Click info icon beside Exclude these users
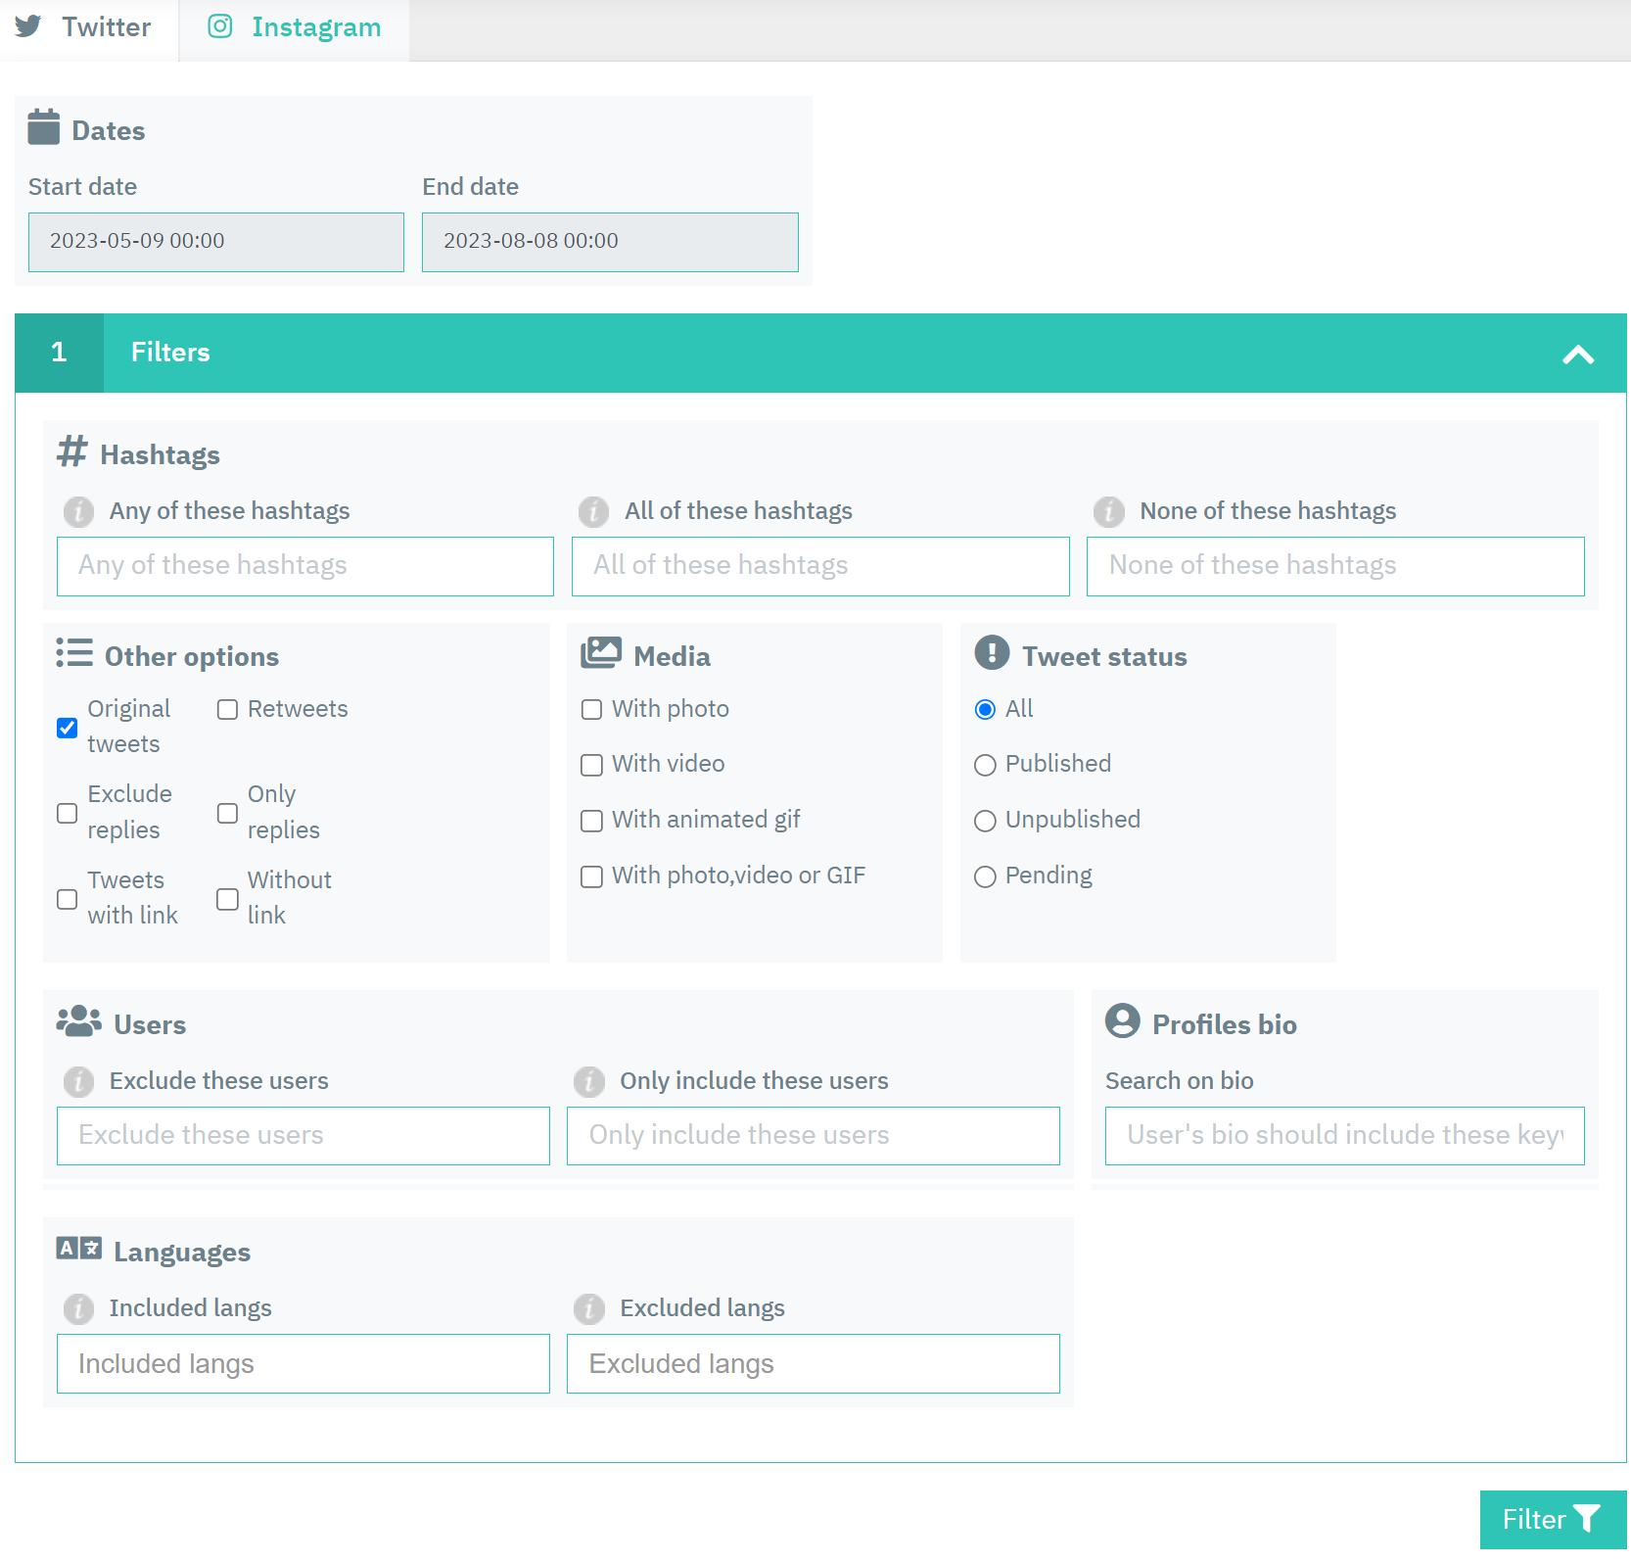Viewport: 1631px width, 1562px height. [79, 1081]
